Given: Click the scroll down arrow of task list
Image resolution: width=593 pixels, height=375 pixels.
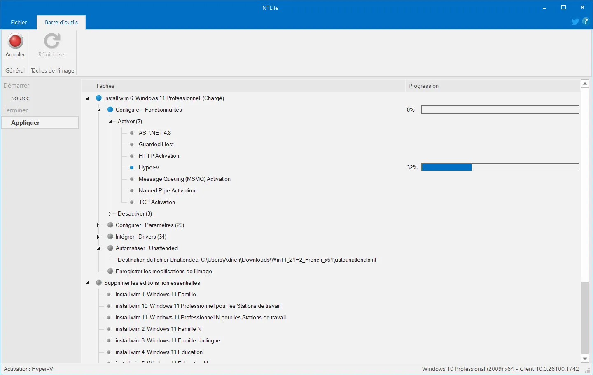Looking at the screenshot, I should click(585, 359).
